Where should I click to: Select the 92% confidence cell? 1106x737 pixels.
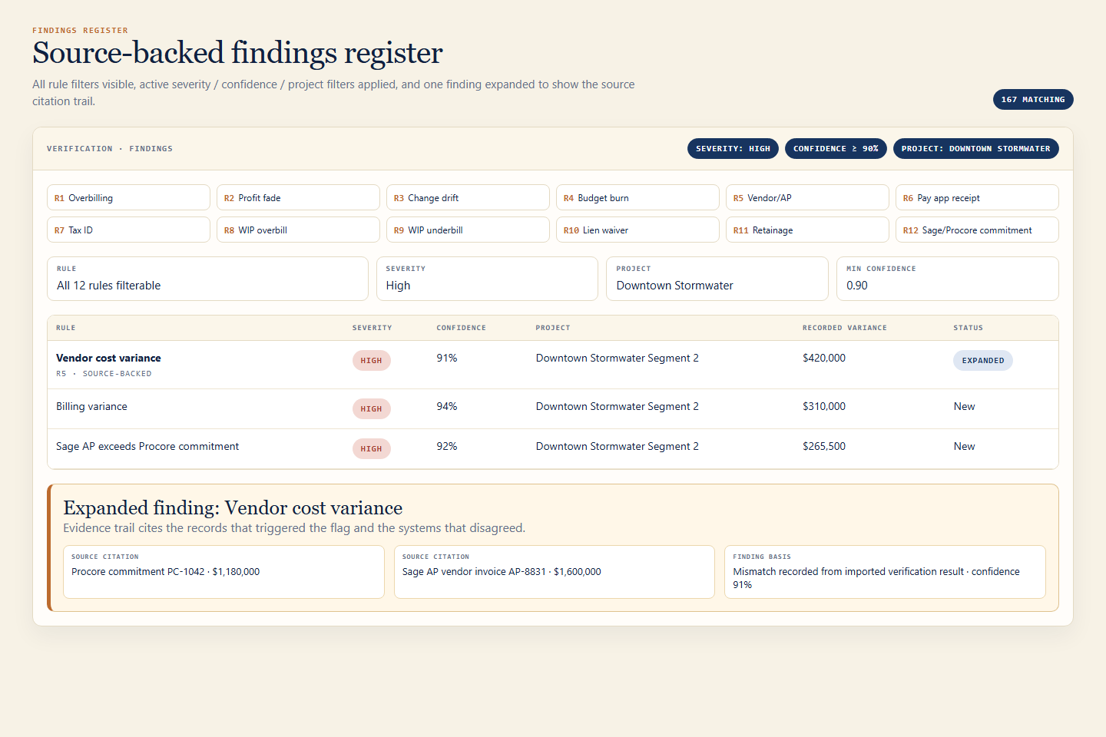pos(447,446)
